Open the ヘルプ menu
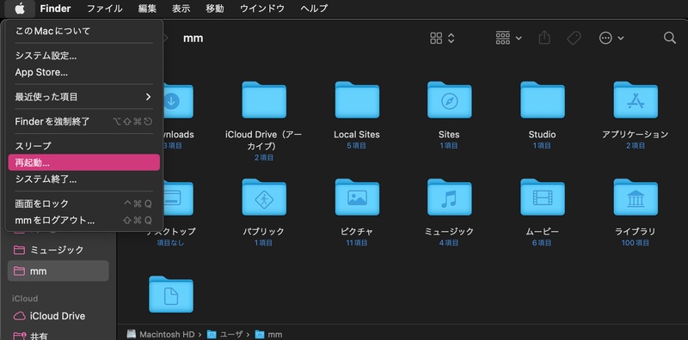This screenshot has height=340, width=688. click(x=314, y=9)
